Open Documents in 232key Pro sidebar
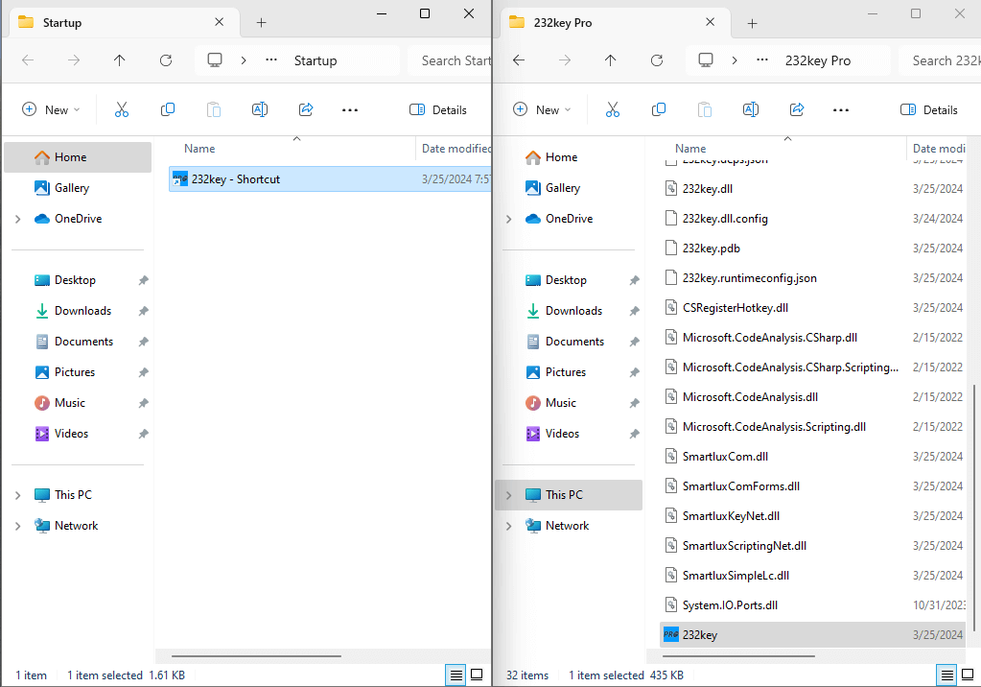The height and width of the screenshot is (687, 981). pyautogui.click(x=574, y=342)
